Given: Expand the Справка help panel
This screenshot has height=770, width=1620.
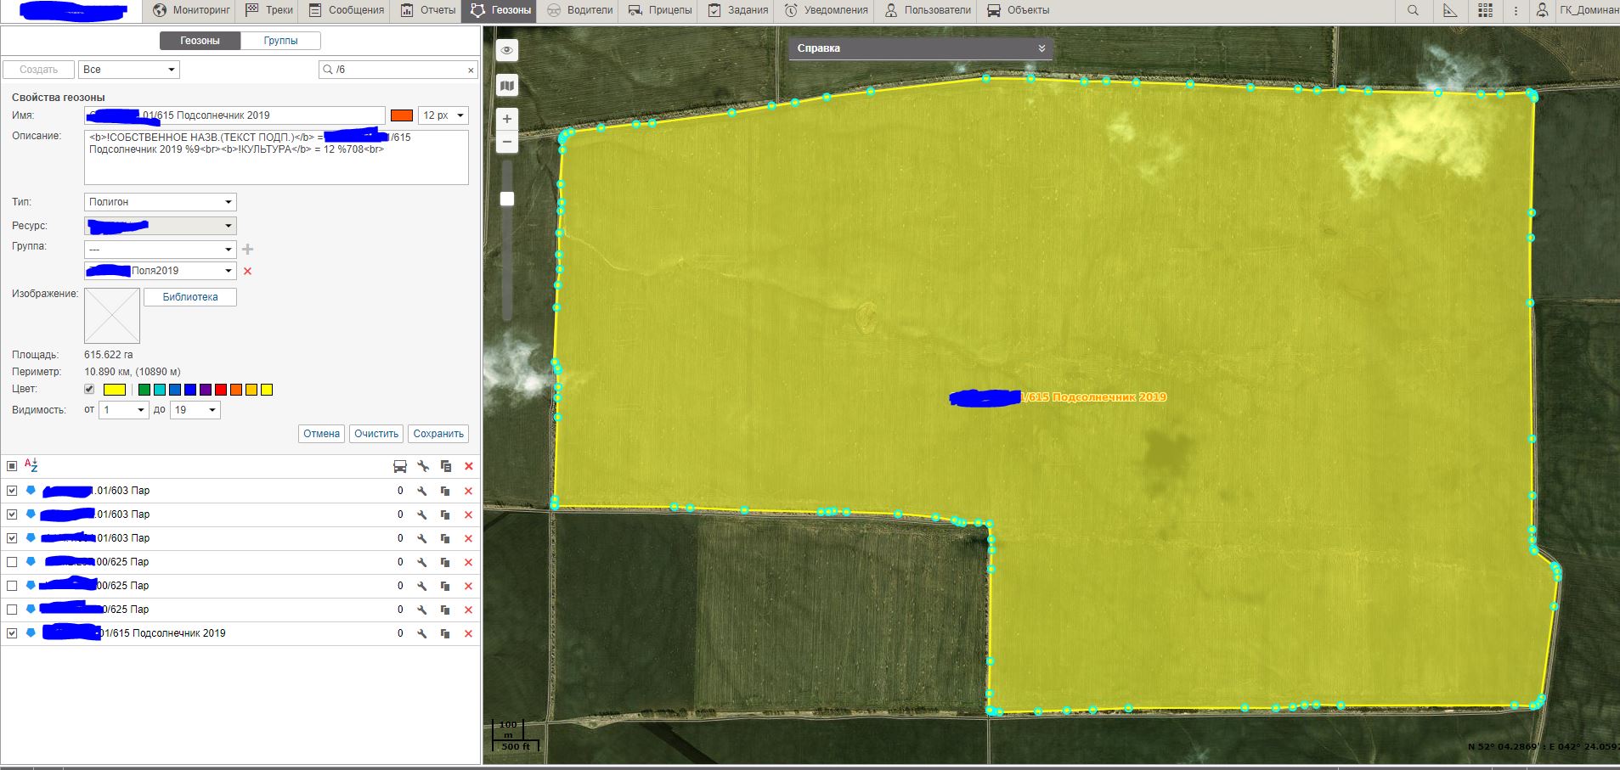Looking at the screenshot, I should pos(1041,48).
